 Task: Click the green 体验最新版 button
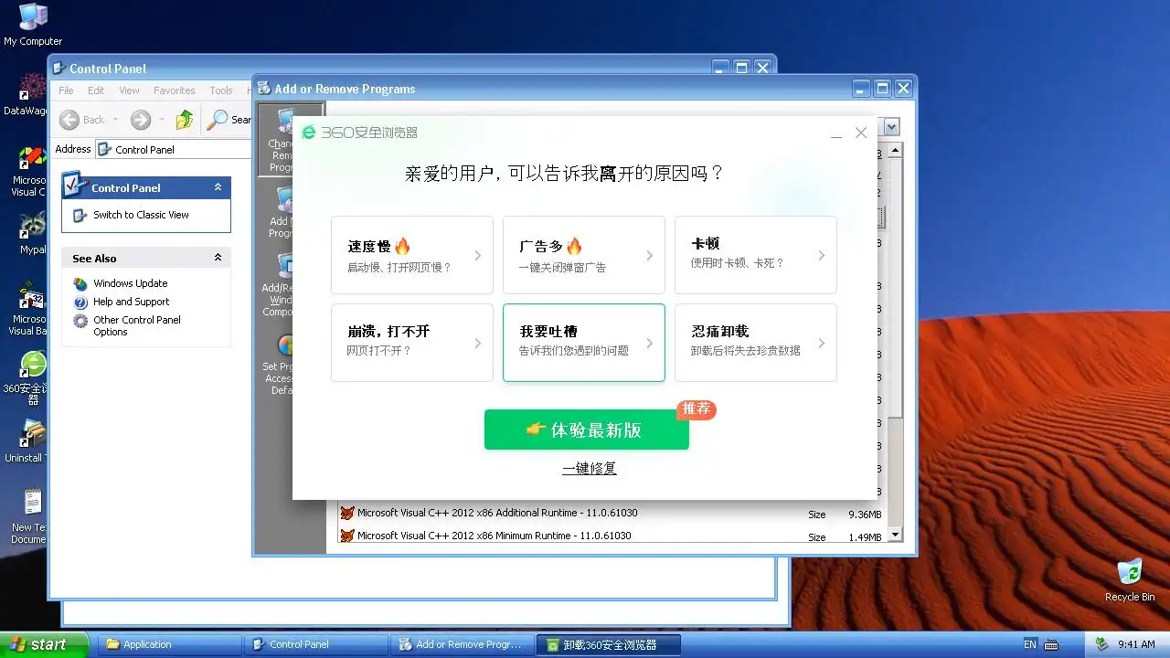pos(587,430)
